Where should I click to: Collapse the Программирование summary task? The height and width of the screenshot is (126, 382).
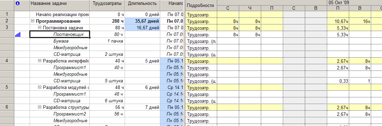[32, 21]
